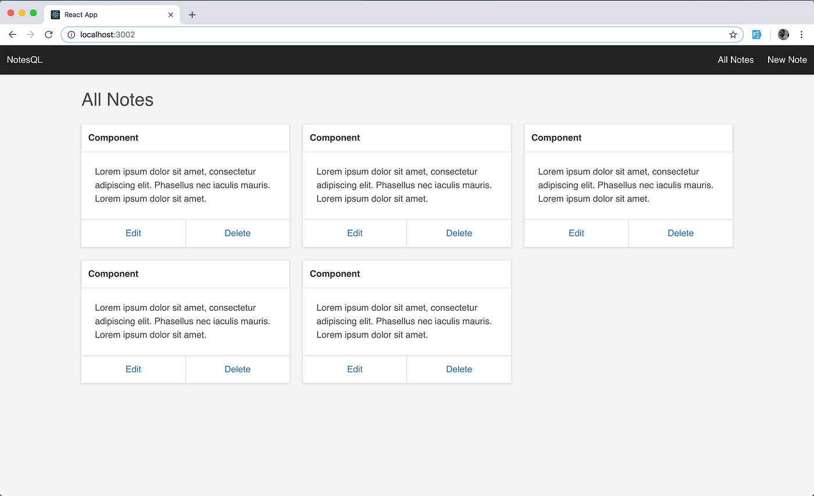Reload the page using the refresh icon
The height and width of the screenshot is (496, 814).
tap(49, 34)
